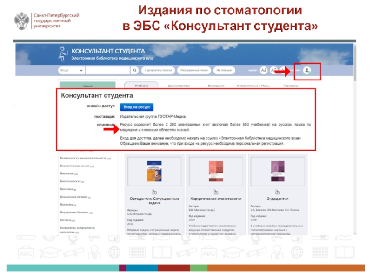Image resolution: width=372 pixels, height=279 pixels.
Task: Click the open lock icon under Ортодонтия cover
Action: click(154, 192)
